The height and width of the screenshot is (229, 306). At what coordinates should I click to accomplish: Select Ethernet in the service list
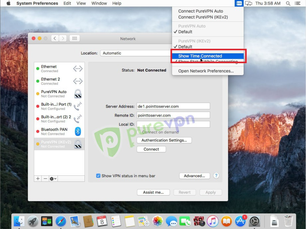(x=59, y=69)
